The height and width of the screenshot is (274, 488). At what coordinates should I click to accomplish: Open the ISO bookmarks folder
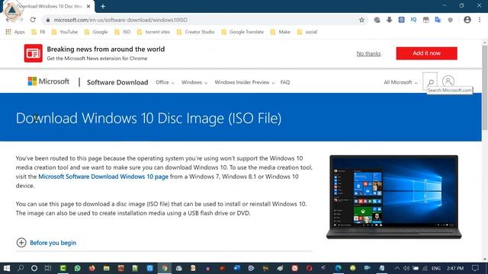tap(122, 32)
